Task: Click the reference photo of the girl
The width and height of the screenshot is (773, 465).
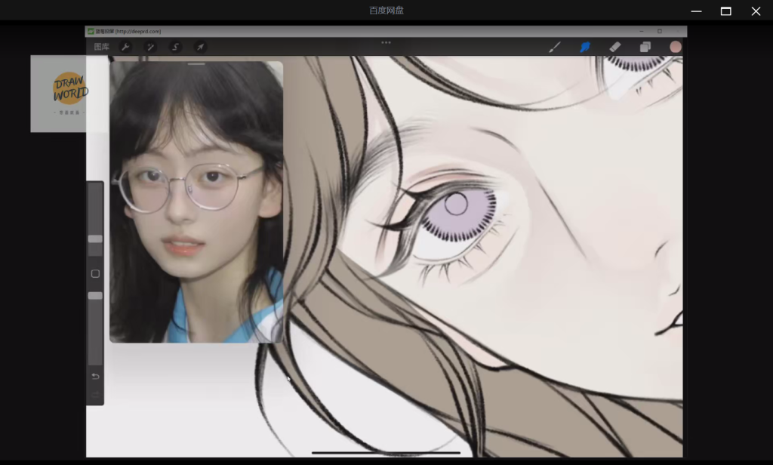Action: [196, 202]
